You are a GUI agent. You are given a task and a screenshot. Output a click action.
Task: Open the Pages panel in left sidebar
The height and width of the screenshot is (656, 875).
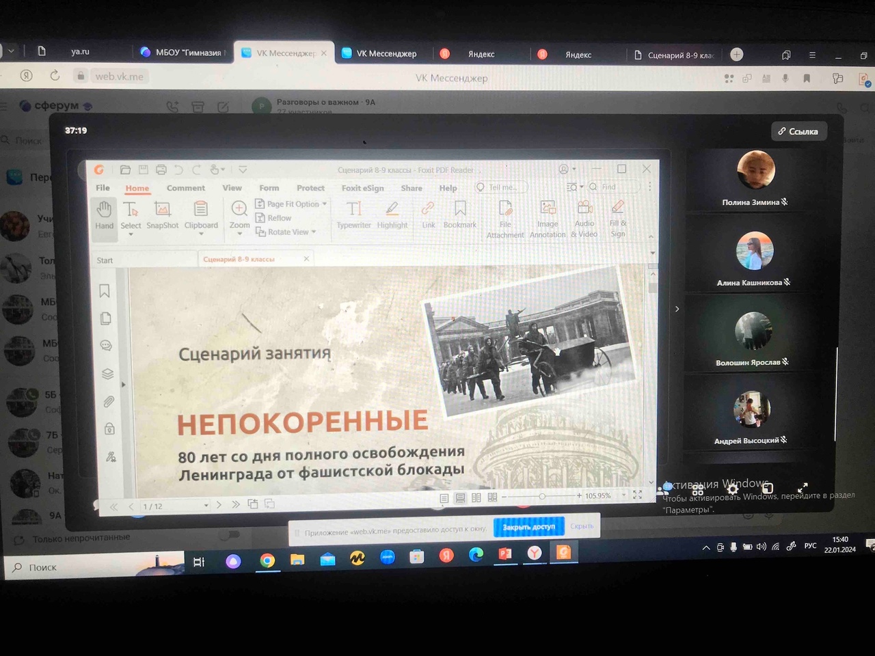[x=105, y=318]
